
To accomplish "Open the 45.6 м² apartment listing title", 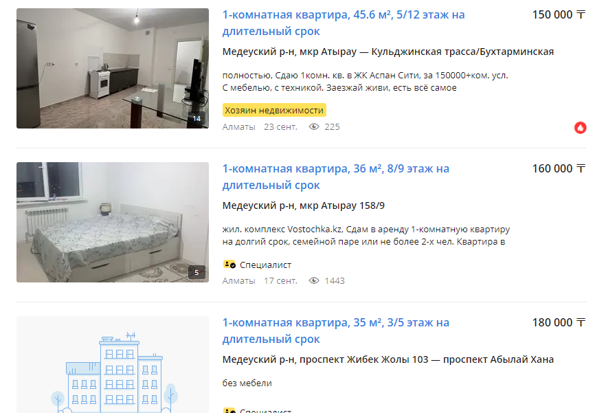I will point(344,23).
